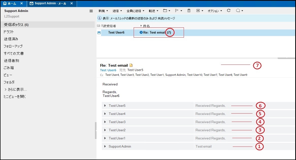
Task: Open the hamburger menu beside Support Admin
Action: pos(91,11)
